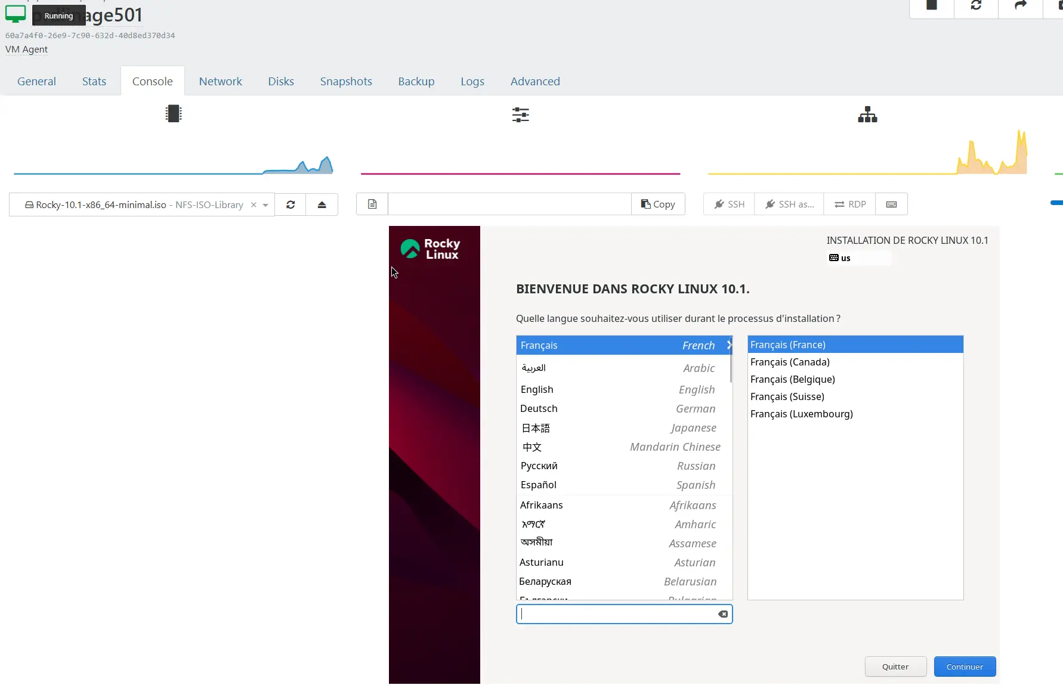Click the reboot icon in VM action bar

pyautogui.click(x=976, y=5)
